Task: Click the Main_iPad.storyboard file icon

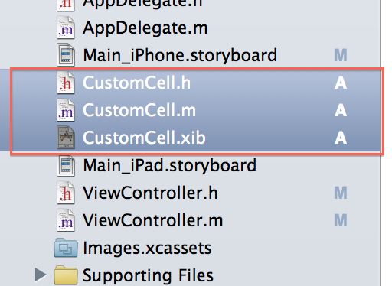Action: point(66,165)
